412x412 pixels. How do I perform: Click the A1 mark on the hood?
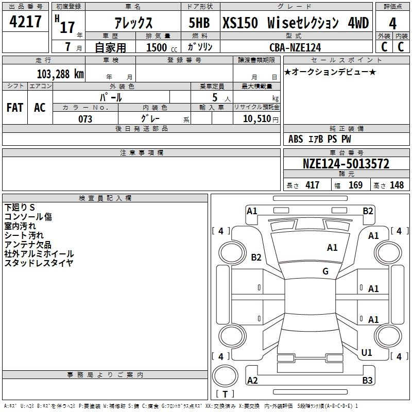pyautogui.click(x=332, y=247)
